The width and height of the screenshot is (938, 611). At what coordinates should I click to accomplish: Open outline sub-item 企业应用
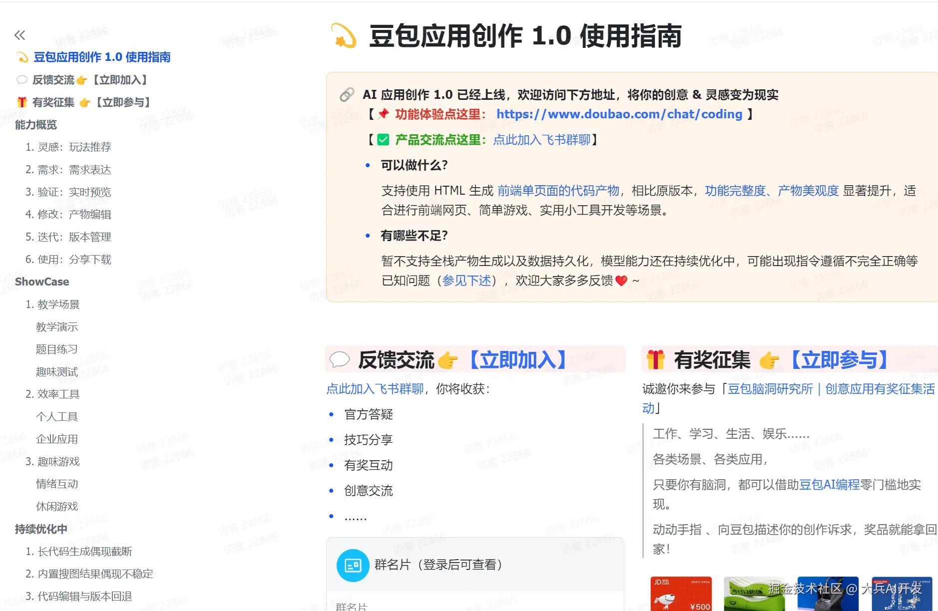click(x=57, y=439)
